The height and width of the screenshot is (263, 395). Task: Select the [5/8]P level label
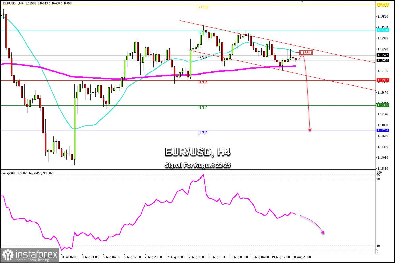pos(203,108)
